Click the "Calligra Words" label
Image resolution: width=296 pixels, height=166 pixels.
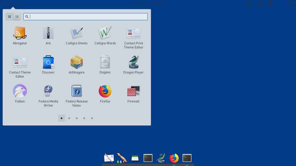point(105,43)
